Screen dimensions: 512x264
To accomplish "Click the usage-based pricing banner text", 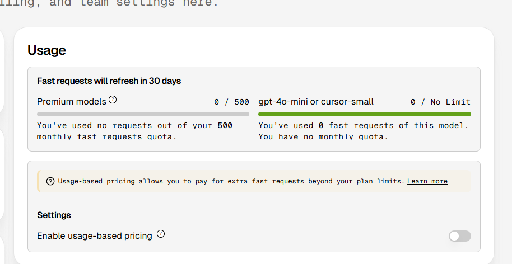I will [231, 181].
